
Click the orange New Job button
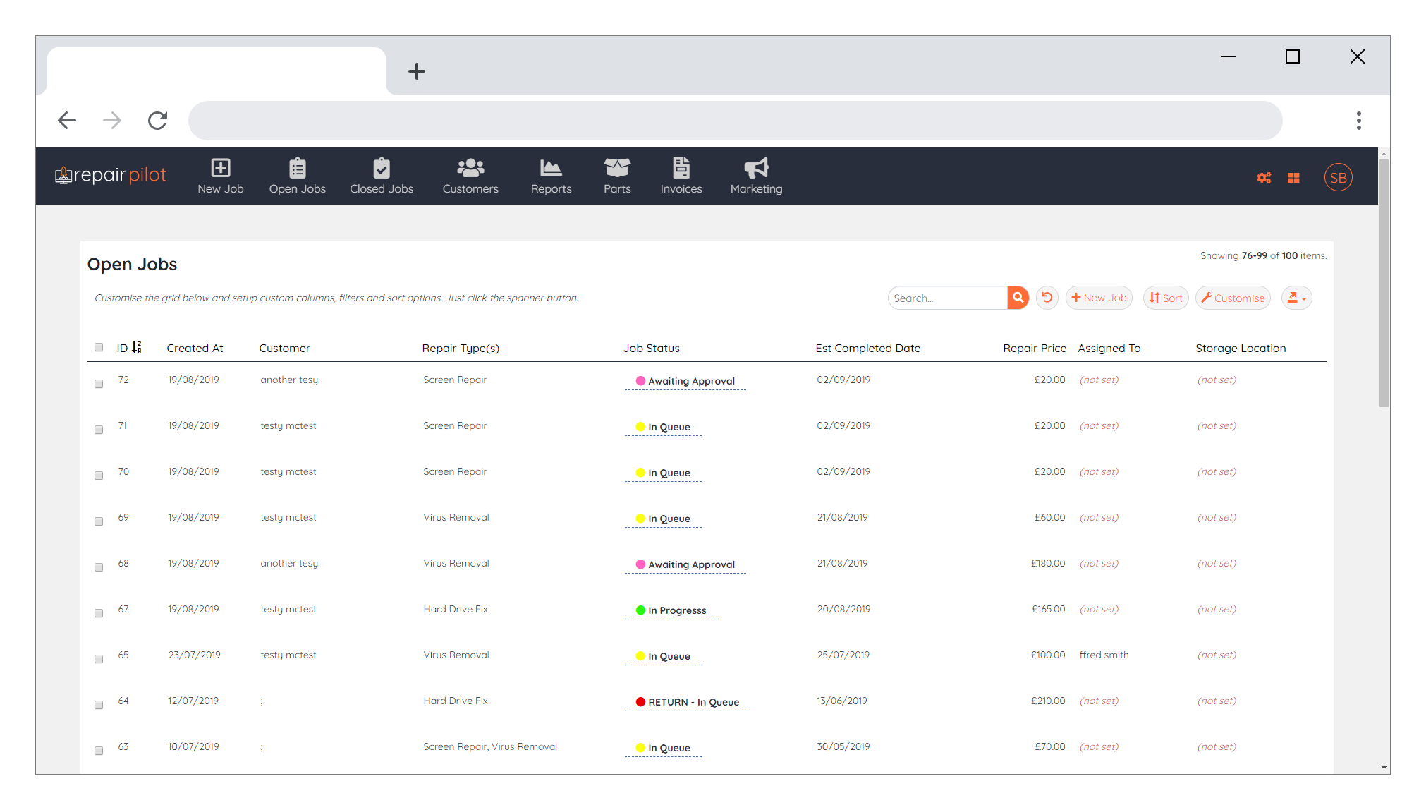(x=1099, y=298)
